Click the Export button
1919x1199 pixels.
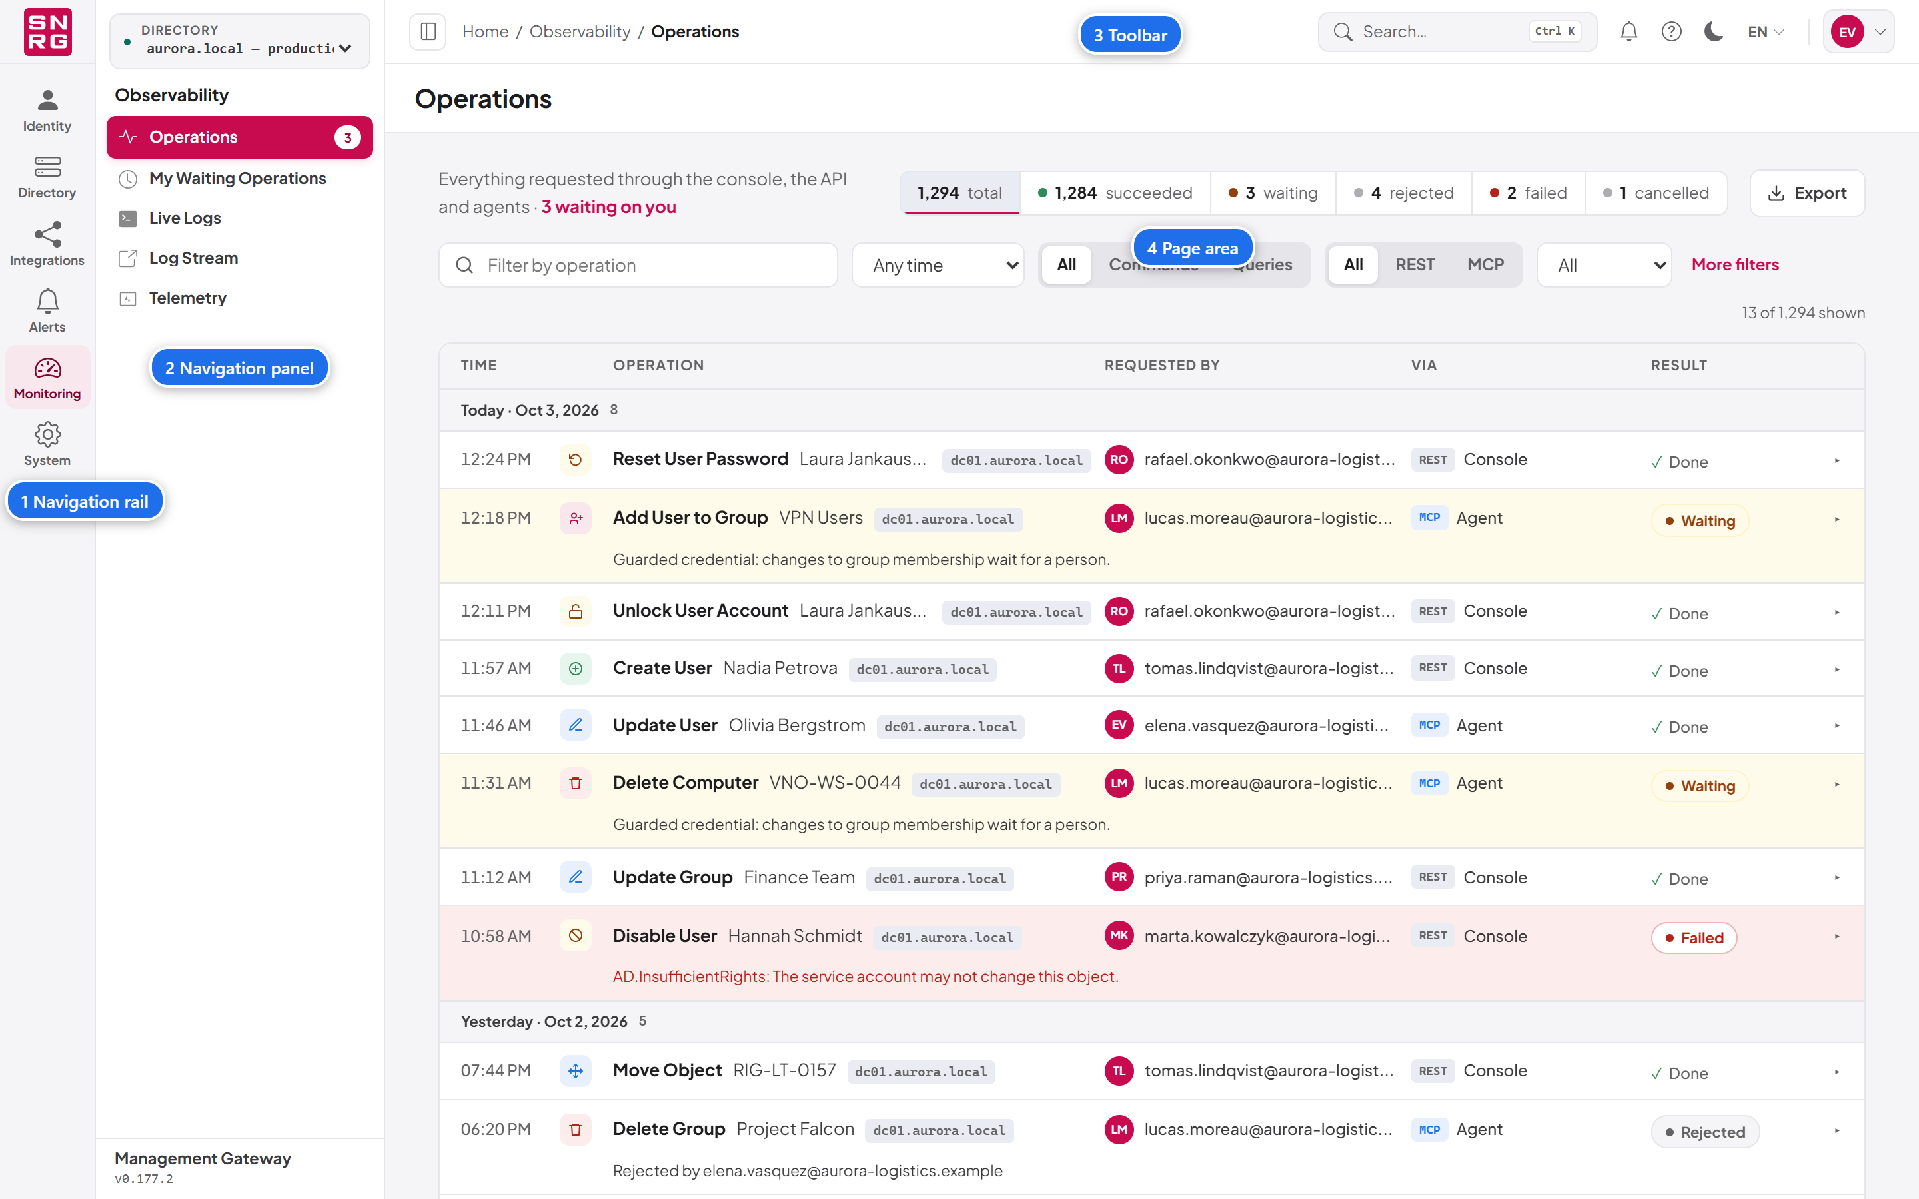[x=1807, y=193]
